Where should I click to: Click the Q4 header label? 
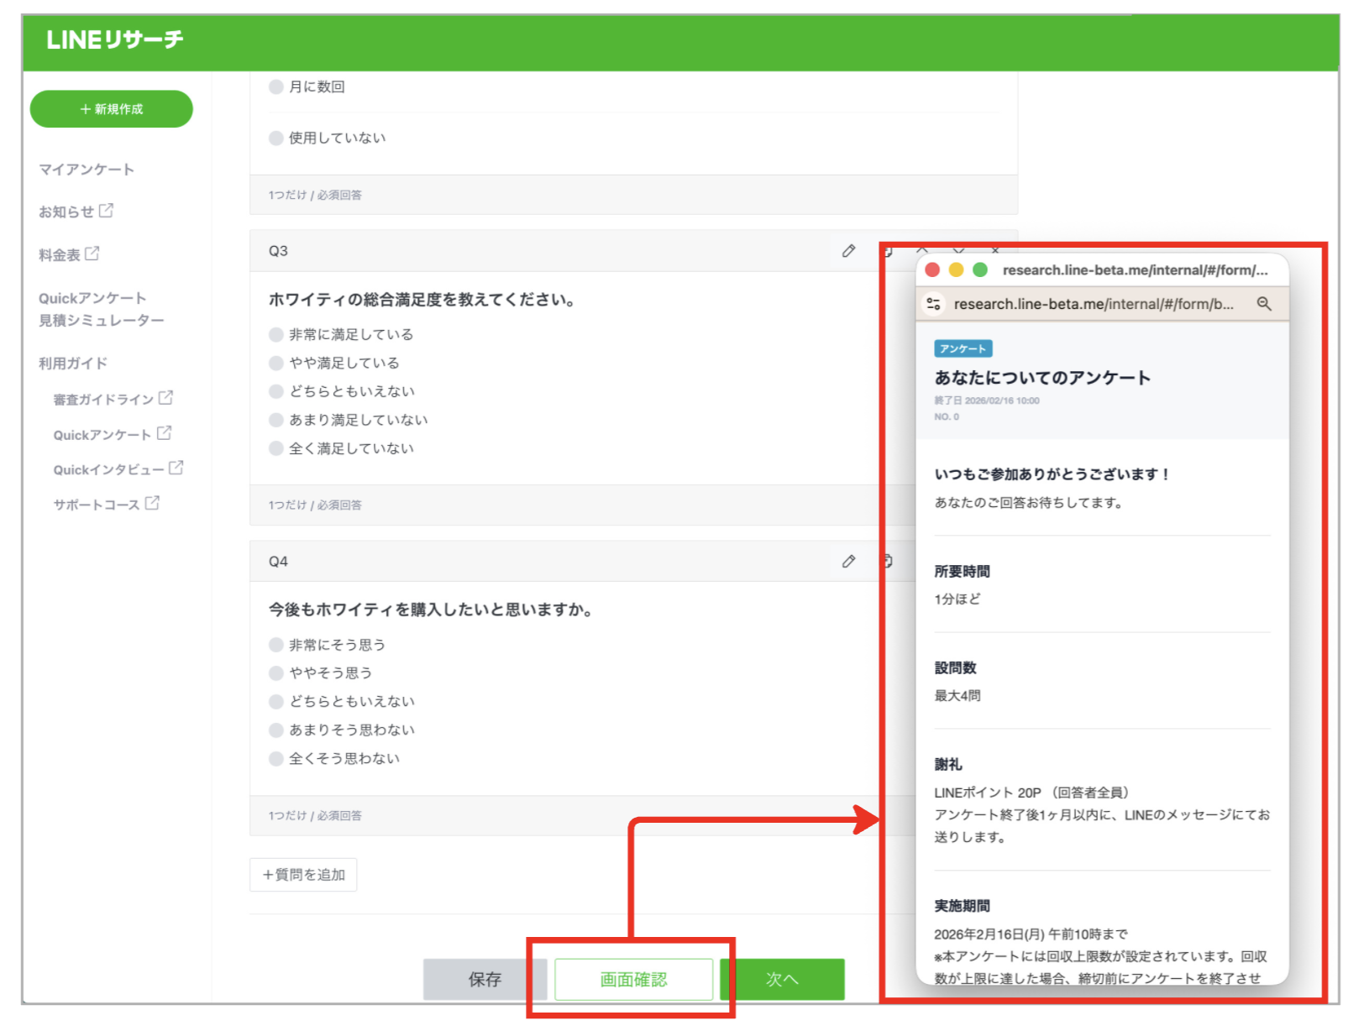tap(278, 561)
